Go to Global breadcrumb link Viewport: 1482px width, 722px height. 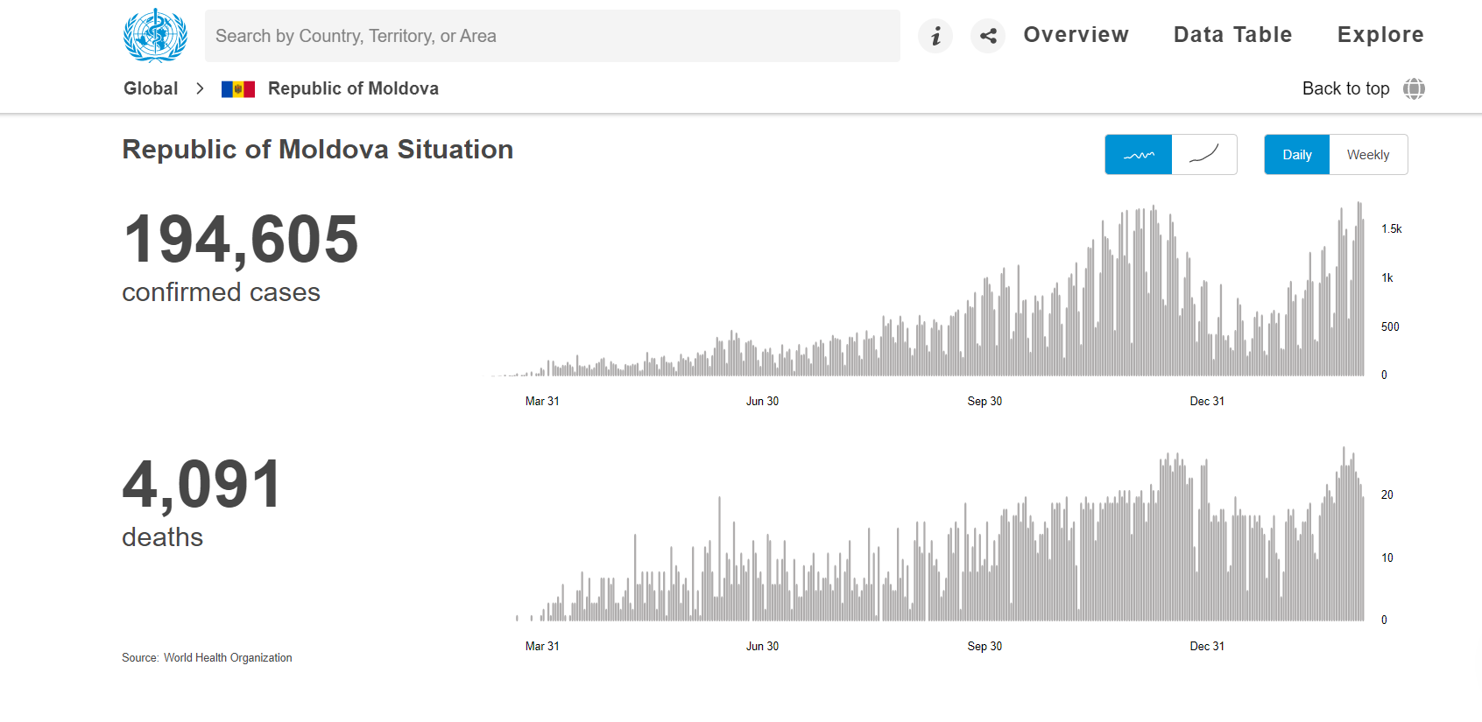(151, 88)
